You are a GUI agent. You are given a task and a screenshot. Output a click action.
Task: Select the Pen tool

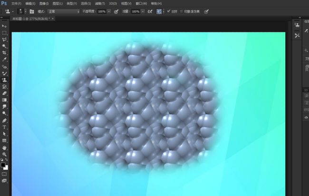4,120
